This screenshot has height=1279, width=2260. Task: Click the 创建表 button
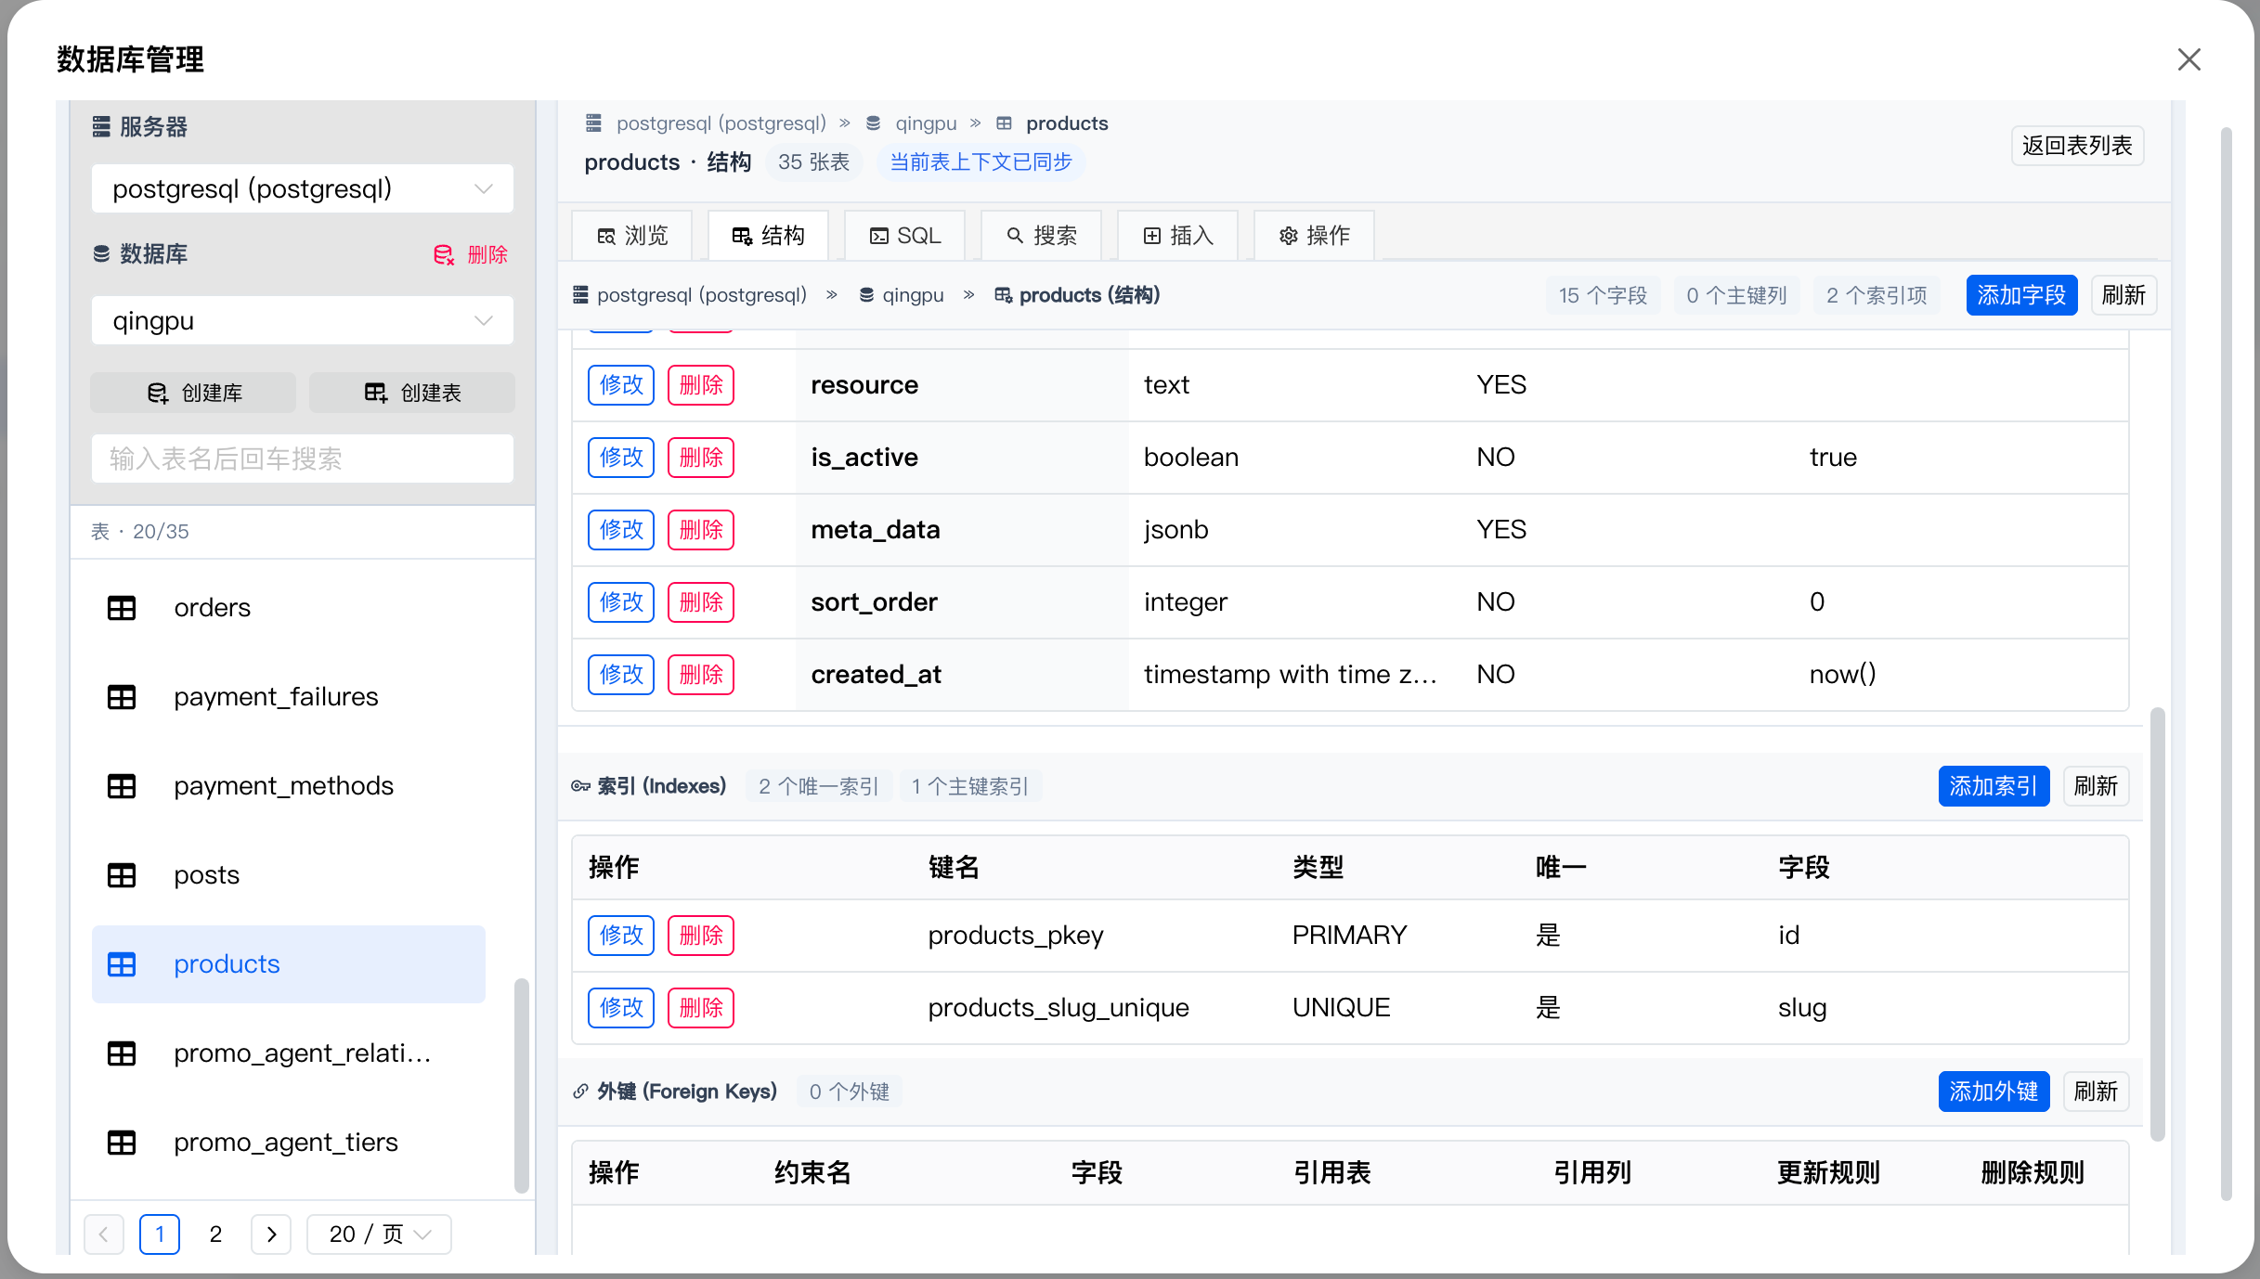tap(412, 393)
